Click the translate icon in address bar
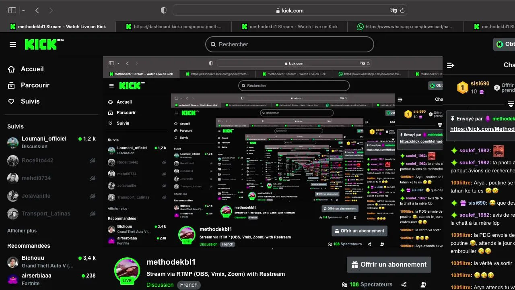515x290 pixels. tap(393, 10)
